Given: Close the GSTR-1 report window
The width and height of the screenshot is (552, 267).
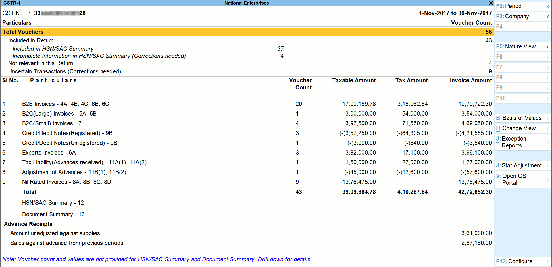Looking at the screenshot, I should click(x=491, y=3).
